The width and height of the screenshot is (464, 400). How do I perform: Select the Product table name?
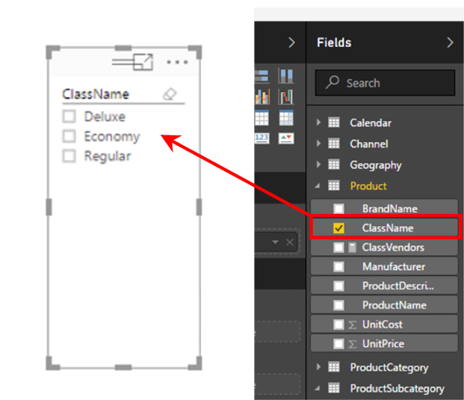(368, 186)
